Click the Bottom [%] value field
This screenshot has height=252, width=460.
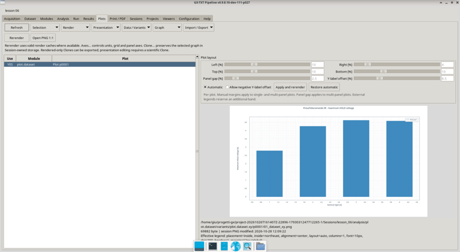click(x=447, y=72)
